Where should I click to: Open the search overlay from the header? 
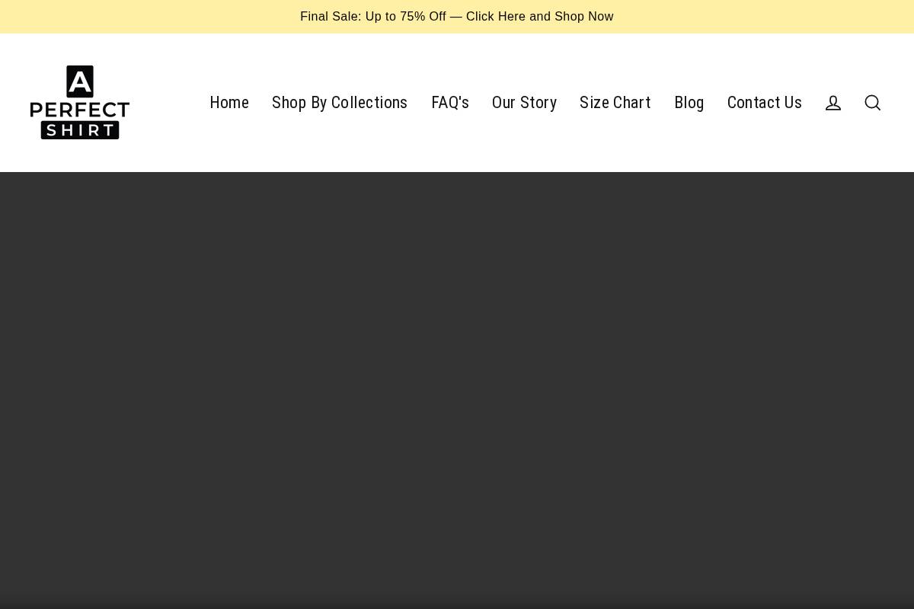click(x=873, y=103)
